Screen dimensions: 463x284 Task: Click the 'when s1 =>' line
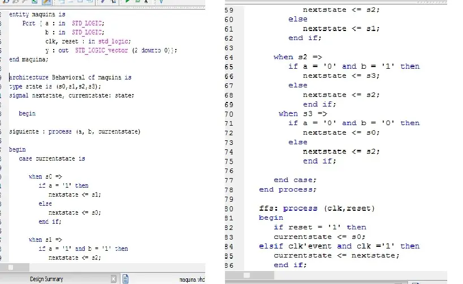pyautogui.click(x=45, y=239)
